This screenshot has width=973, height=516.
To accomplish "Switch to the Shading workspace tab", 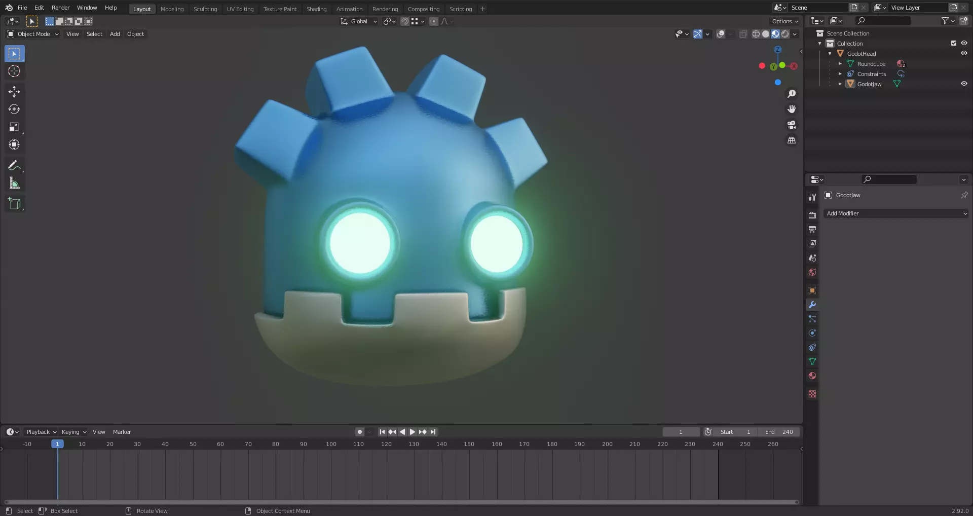I will [316, 9].
